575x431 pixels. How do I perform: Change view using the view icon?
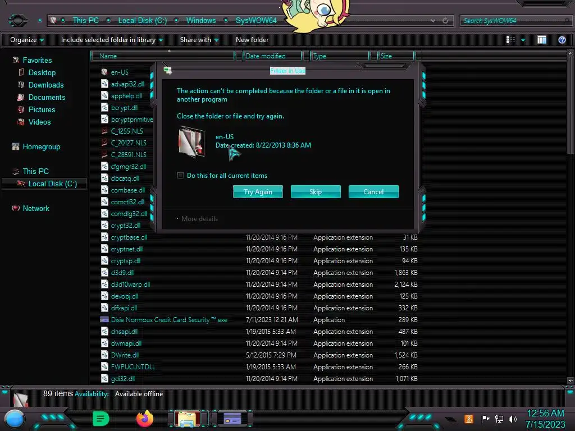point(511,40)
